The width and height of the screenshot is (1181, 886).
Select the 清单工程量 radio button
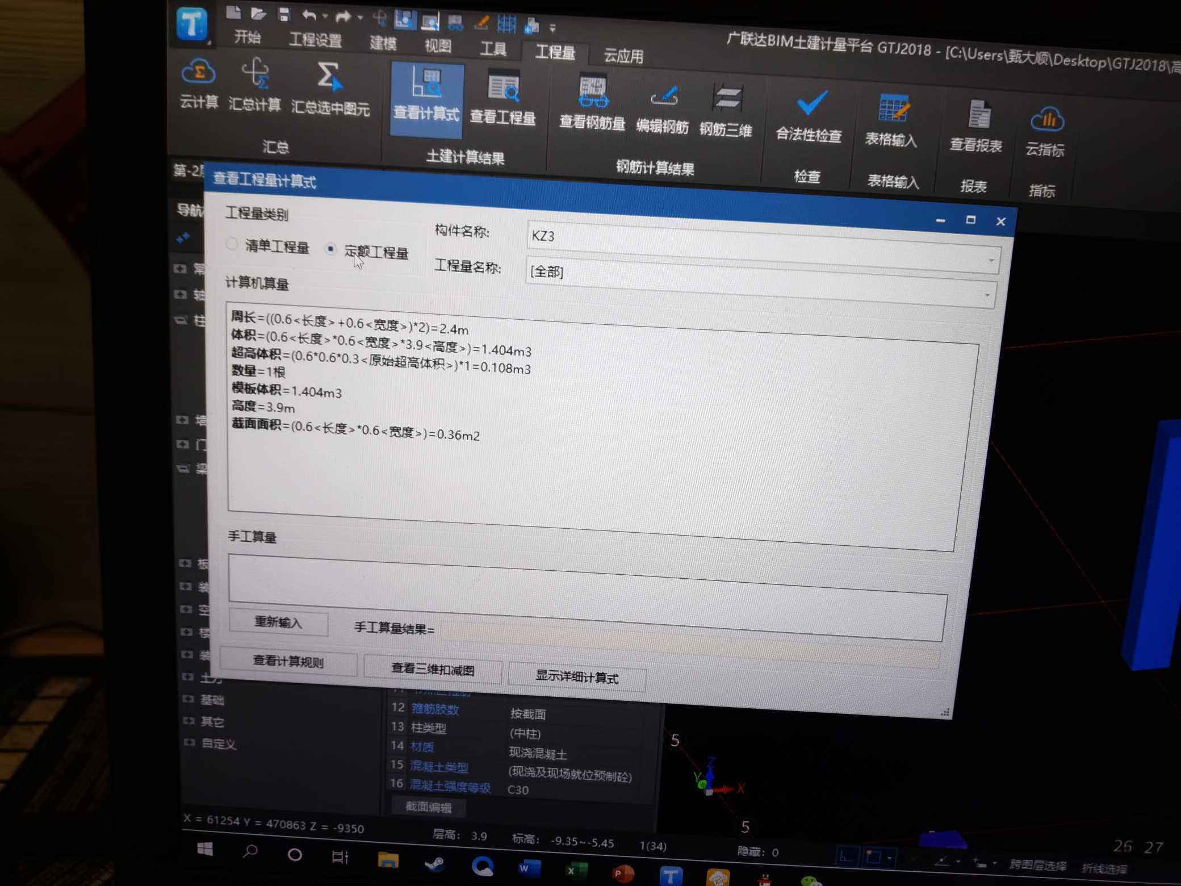[231, 244]
